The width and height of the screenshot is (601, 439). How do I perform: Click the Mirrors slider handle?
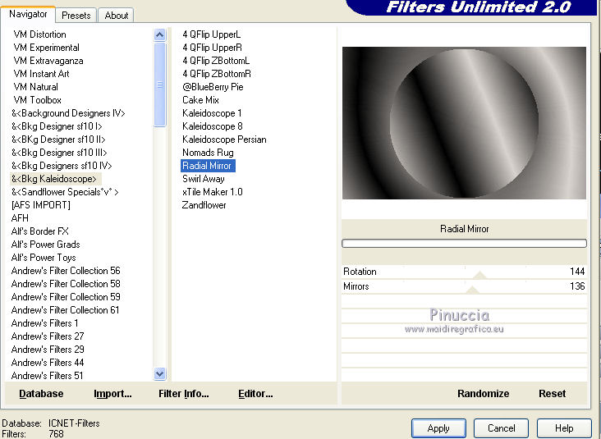[x=472, y=290]
